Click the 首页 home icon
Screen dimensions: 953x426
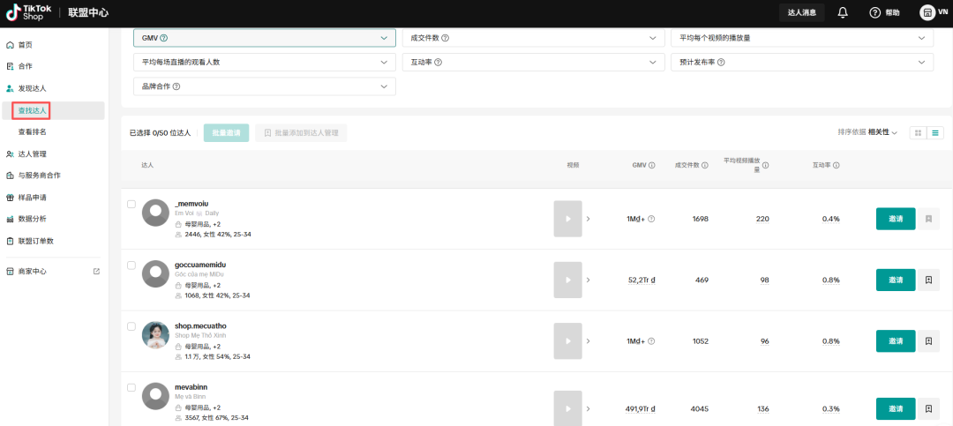10,45
